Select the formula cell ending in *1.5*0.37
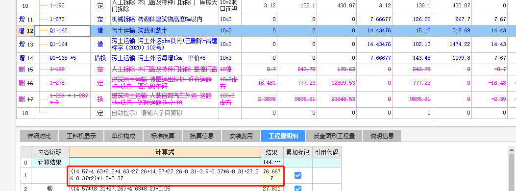The width and height of the screenshot is (516, 191). click(165, 175)
